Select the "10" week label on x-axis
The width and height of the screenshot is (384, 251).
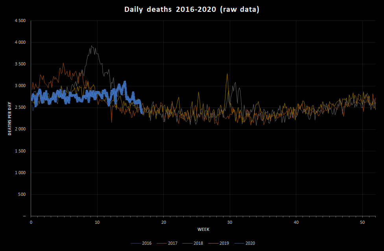tap(97, 222)
